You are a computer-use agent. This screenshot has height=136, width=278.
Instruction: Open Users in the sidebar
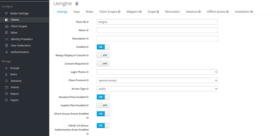pyautogui.click(x=14, y=74)
